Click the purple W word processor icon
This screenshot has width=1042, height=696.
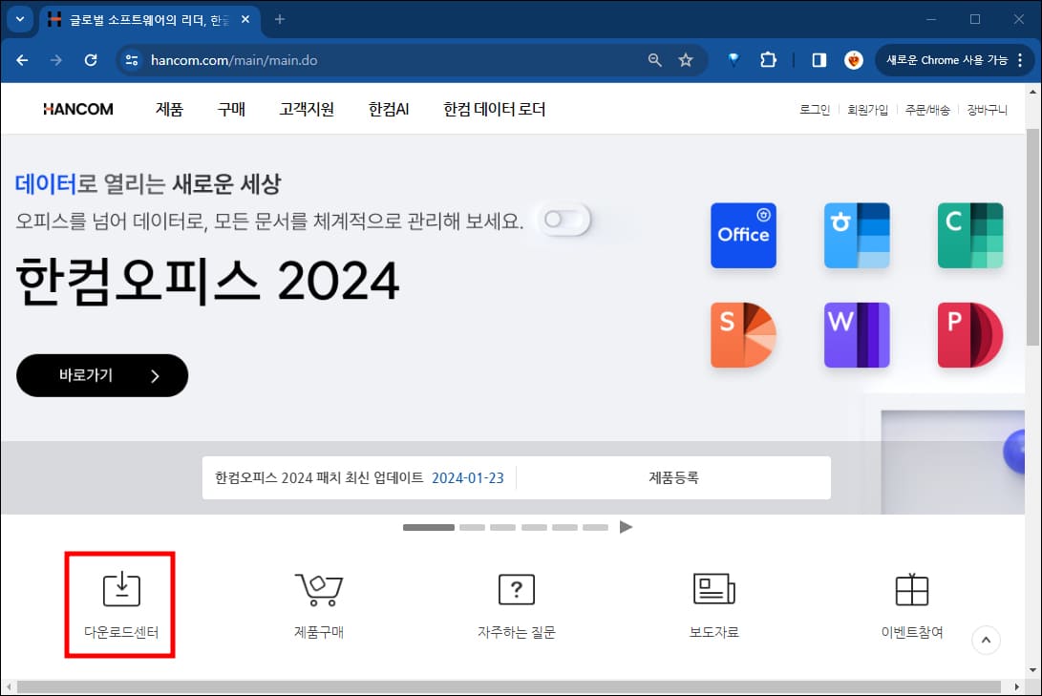point(856,335)
